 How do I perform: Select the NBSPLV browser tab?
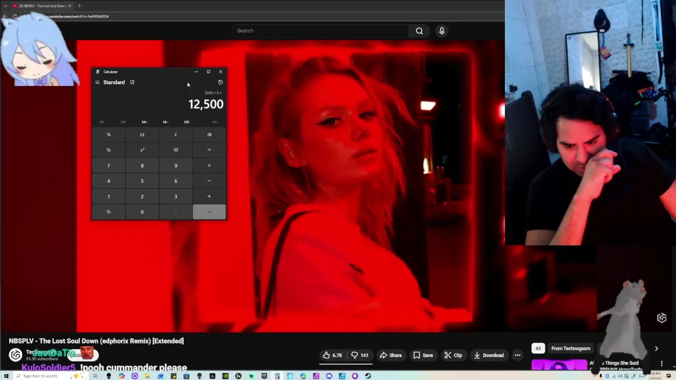[x=42, y=6]
